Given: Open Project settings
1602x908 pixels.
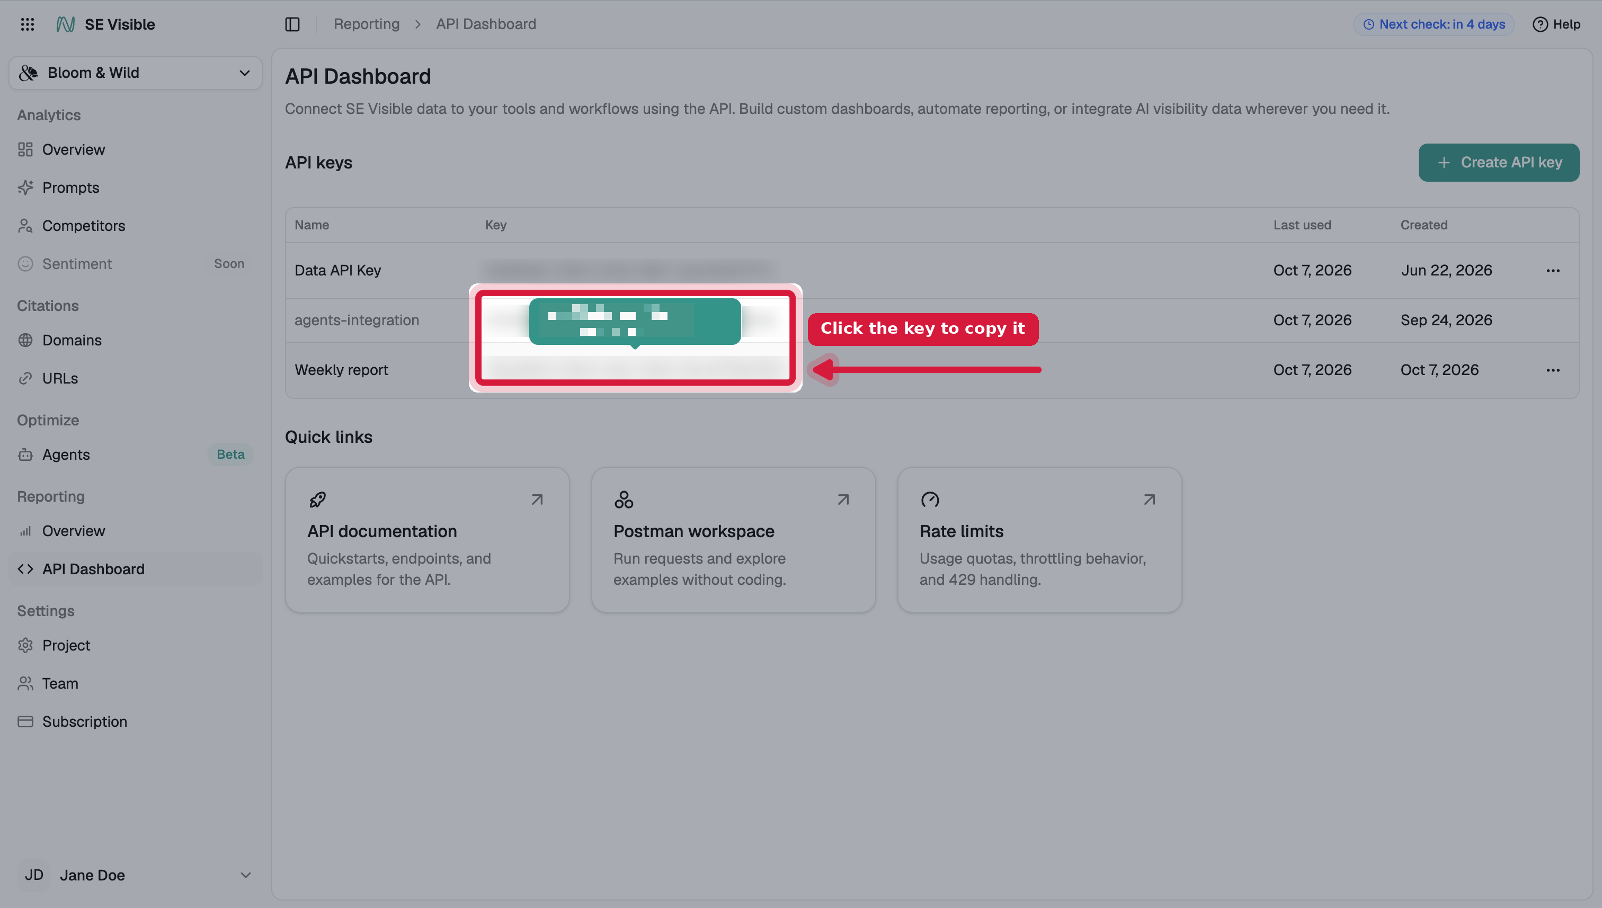Looking at the screenshot, I should [x=135, y=645].
